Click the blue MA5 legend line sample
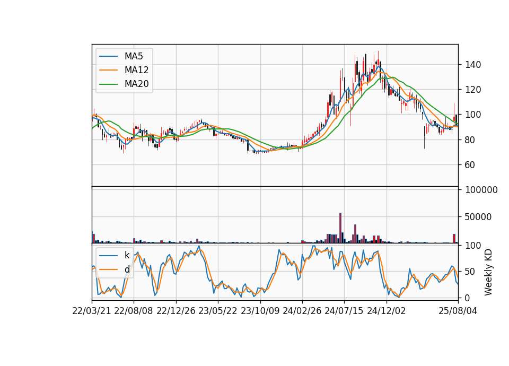 108,56
